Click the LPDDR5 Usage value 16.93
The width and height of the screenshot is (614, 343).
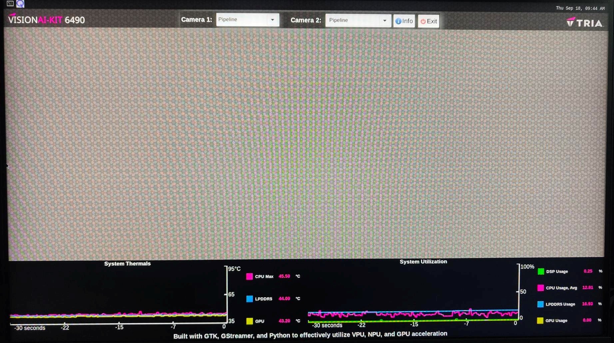[587, 304]
